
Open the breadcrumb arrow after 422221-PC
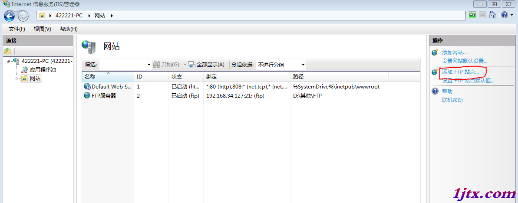[x=88, y=16]
